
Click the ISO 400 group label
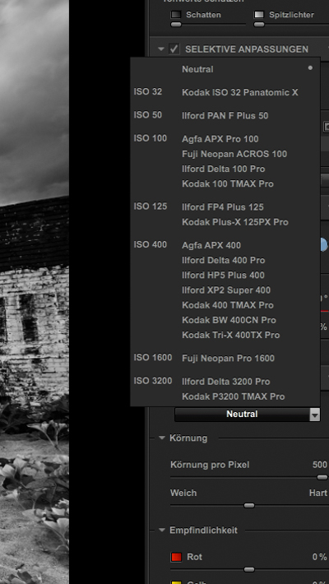point(151,244)
